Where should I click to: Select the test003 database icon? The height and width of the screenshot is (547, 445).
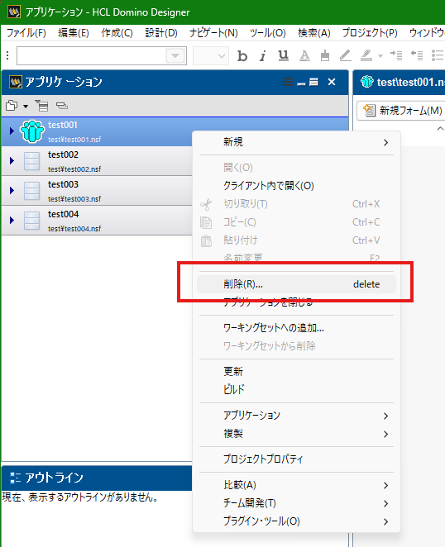pyautogui.click(x=31, y=191)
